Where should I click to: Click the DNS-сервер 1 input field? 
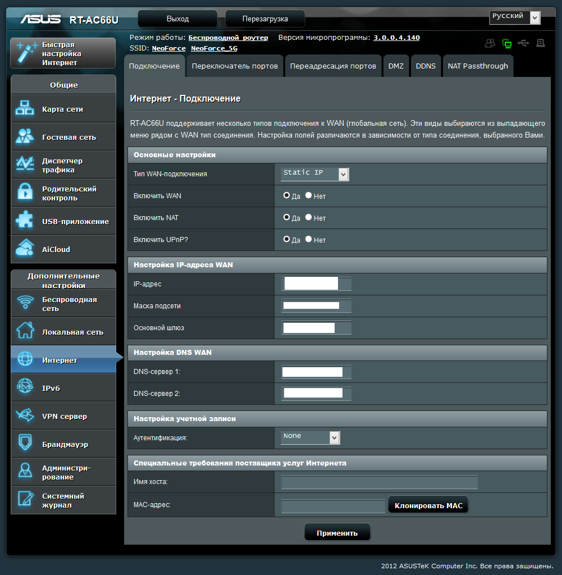tap(317, 372)
